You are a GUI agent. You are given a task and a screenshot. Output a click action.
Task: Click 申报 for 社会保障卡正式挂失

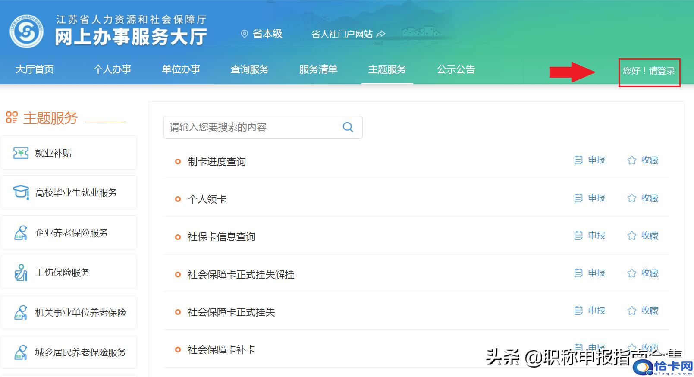590,311
